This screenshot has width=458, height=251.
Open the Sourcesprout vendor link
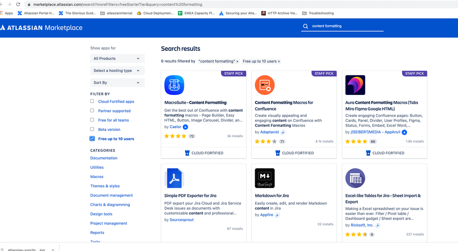coord(182,220)
